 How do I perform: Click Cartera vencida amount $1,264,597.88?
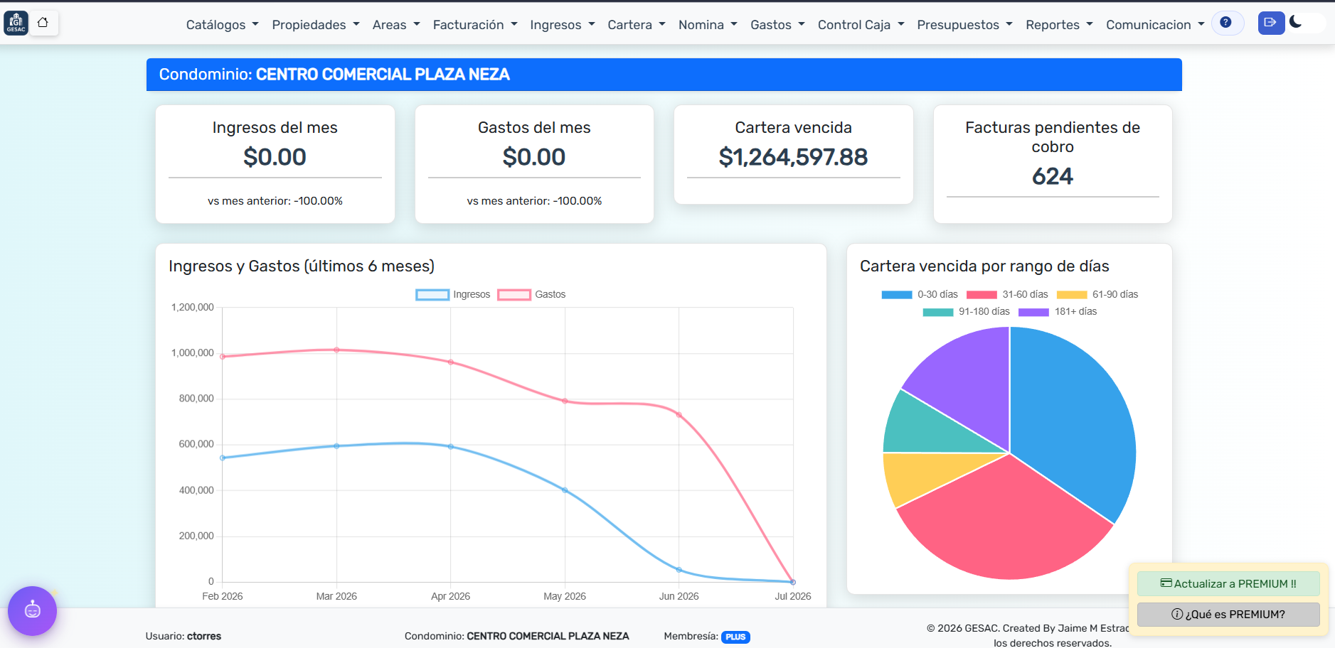coord(793,157)
